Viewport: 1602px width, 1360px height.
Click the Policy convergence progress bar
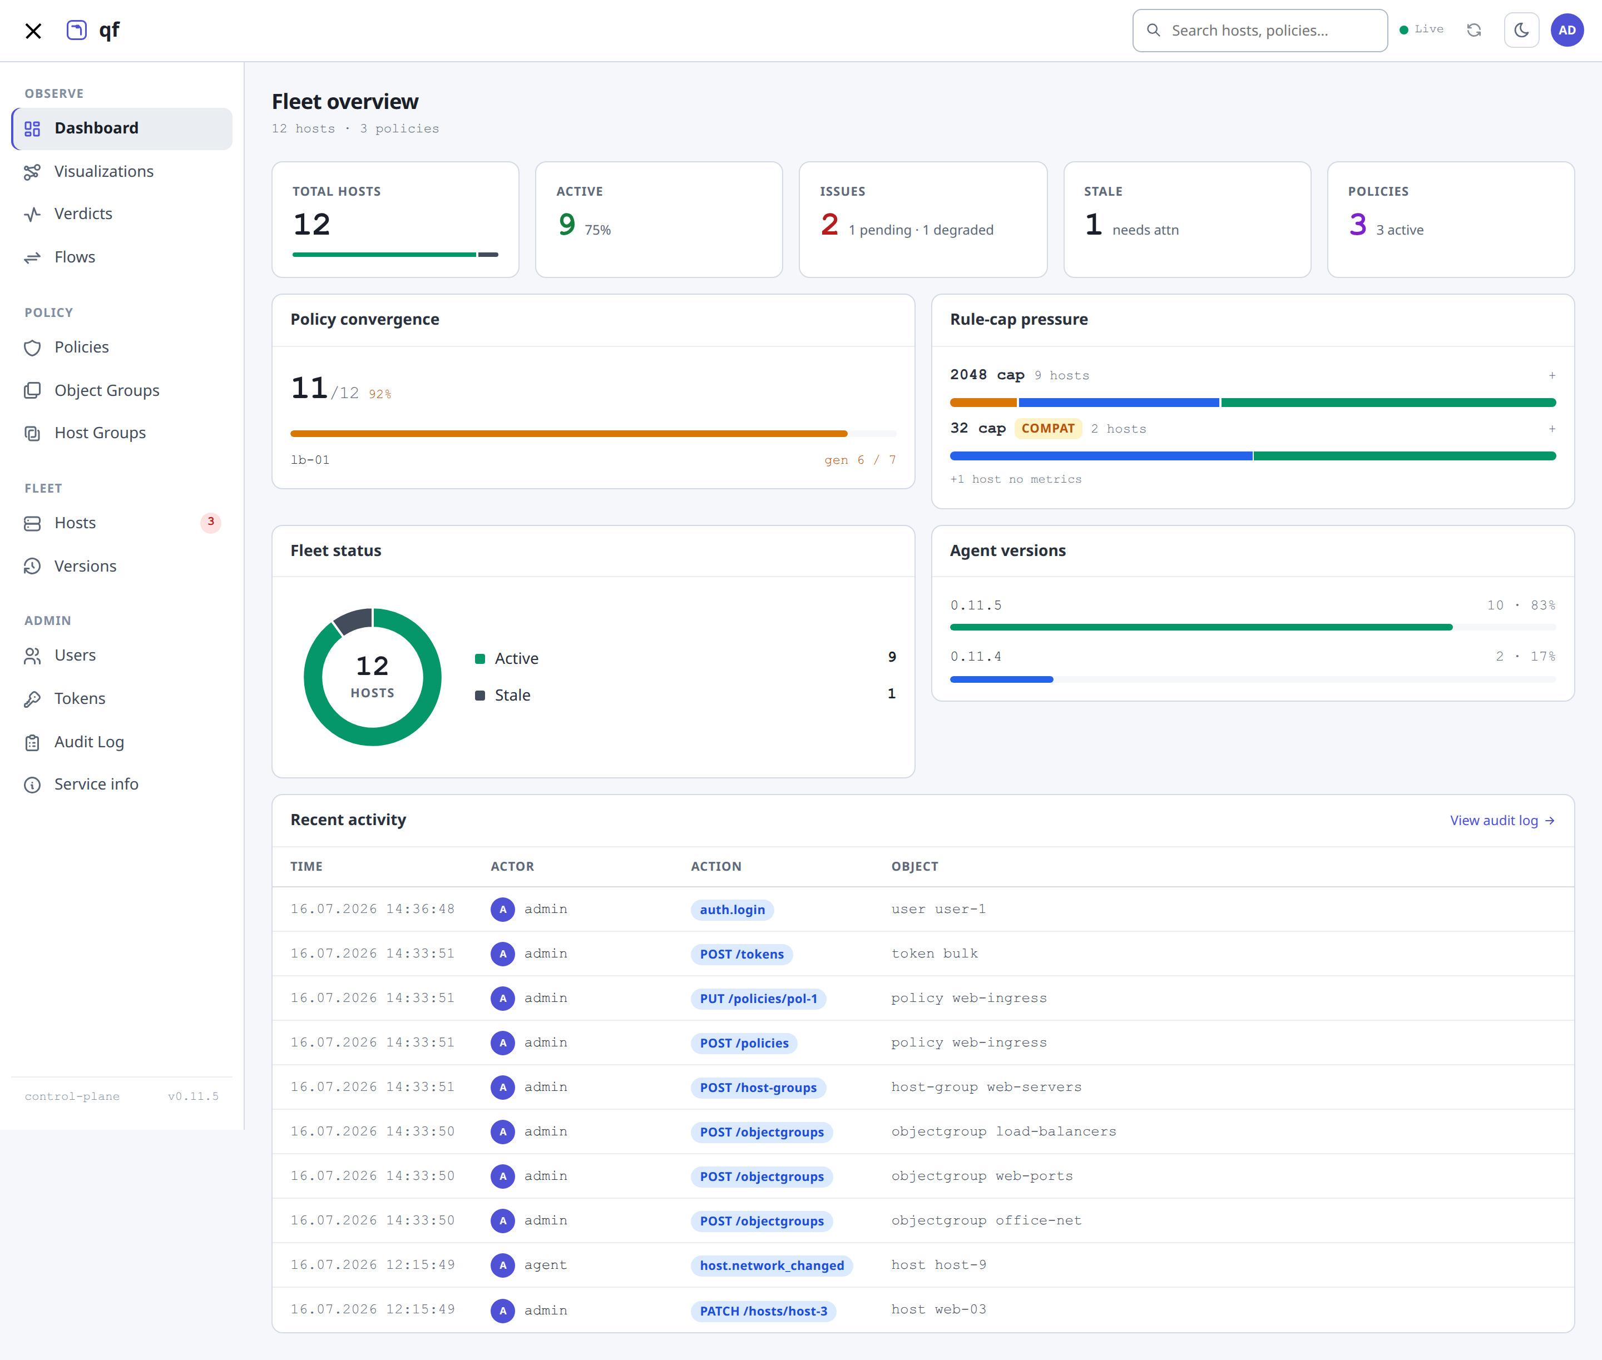pyautogui.click(x=593, y=434)
